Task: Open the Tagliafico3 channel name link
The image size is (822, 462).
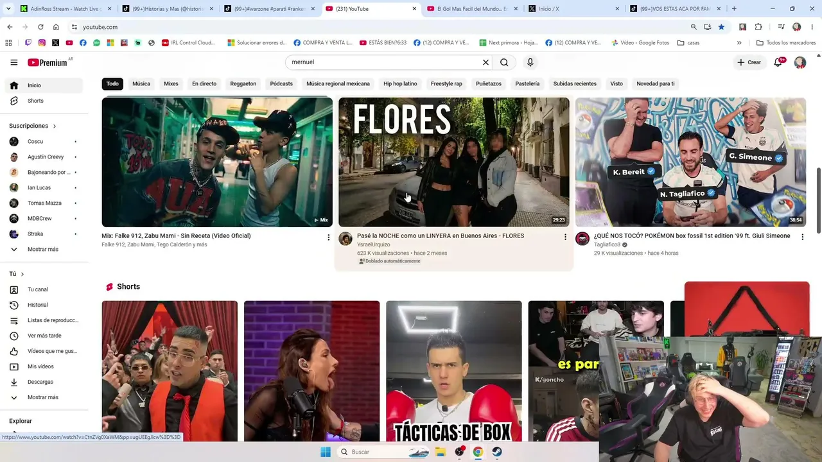Action: (x=607, y=244)
